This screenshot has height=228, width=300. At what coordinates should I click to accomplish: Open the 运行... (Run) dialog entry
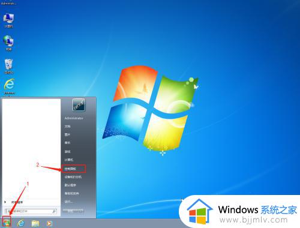coord(68,202)
